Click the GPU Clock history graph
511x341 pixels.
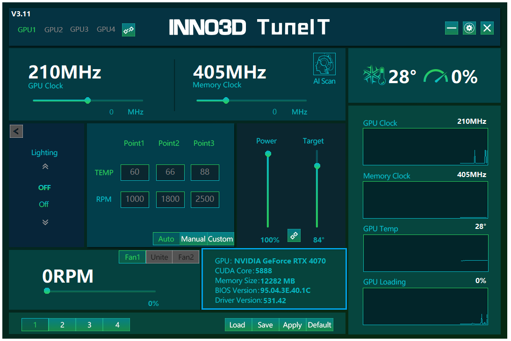[x=425, y=147]
